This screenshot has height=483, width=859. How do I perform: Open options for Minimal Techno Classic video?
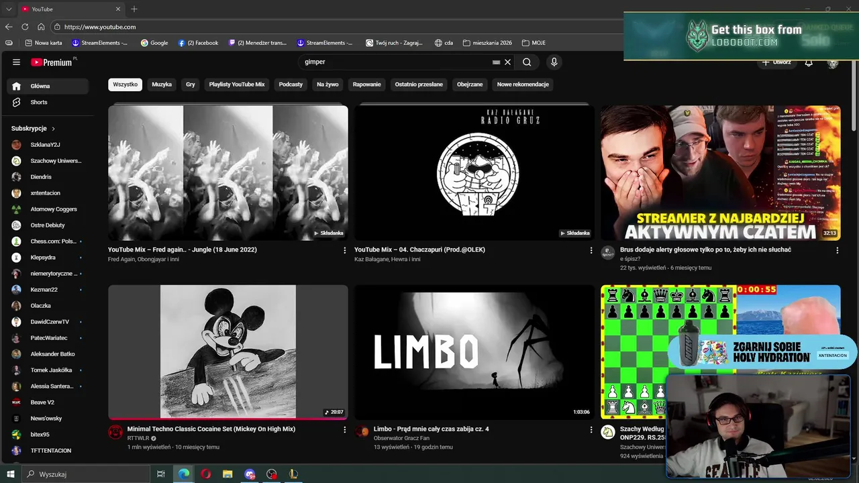345,429
